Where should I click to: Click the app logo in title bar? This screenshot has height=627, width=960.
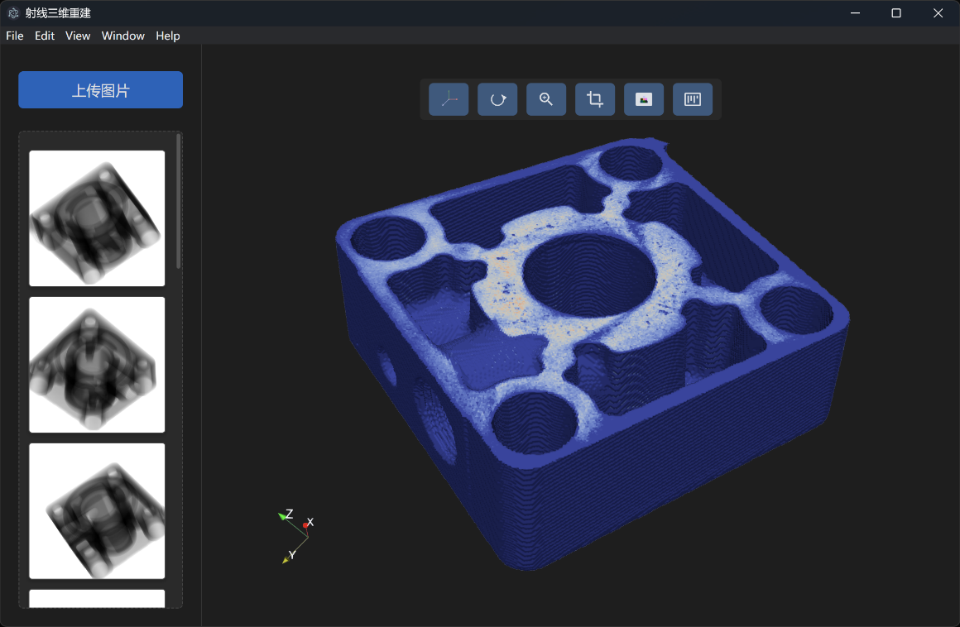[x=13, y=13]
